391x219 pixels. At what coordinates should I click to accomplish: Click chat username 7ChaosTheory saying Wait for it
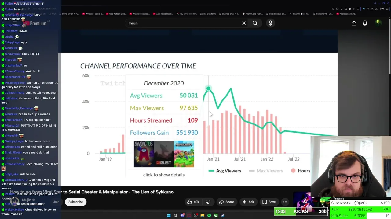[x=14, y=71]
